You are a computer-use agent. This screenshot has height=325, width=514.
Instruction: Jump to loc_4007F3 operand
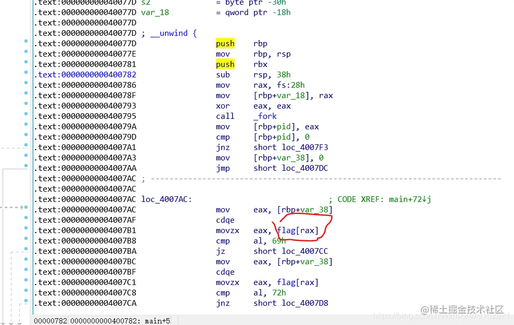click(x=305, y=147)
